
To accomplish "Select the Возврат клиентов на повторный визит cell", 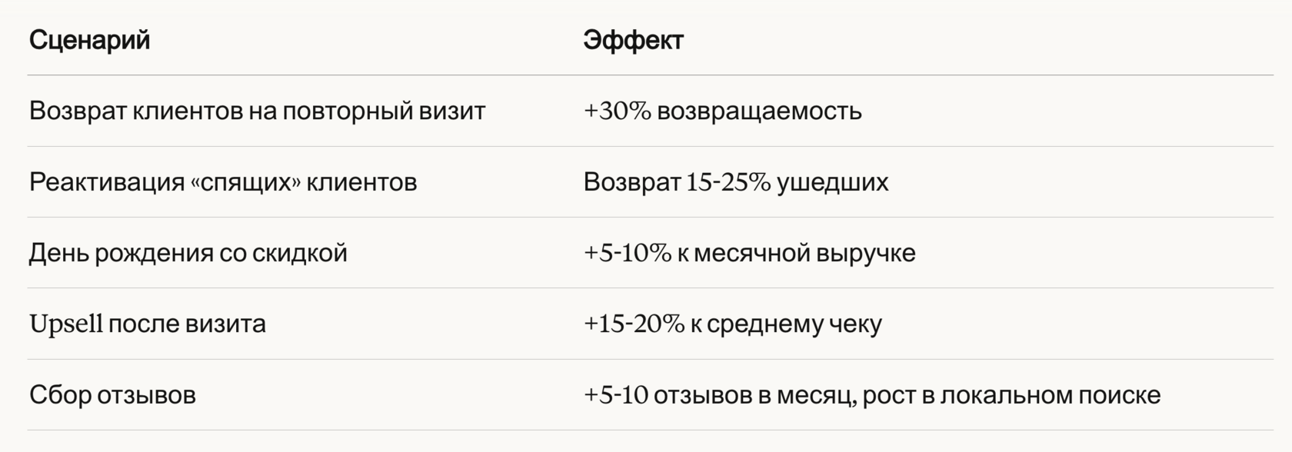I will (257, 111).
